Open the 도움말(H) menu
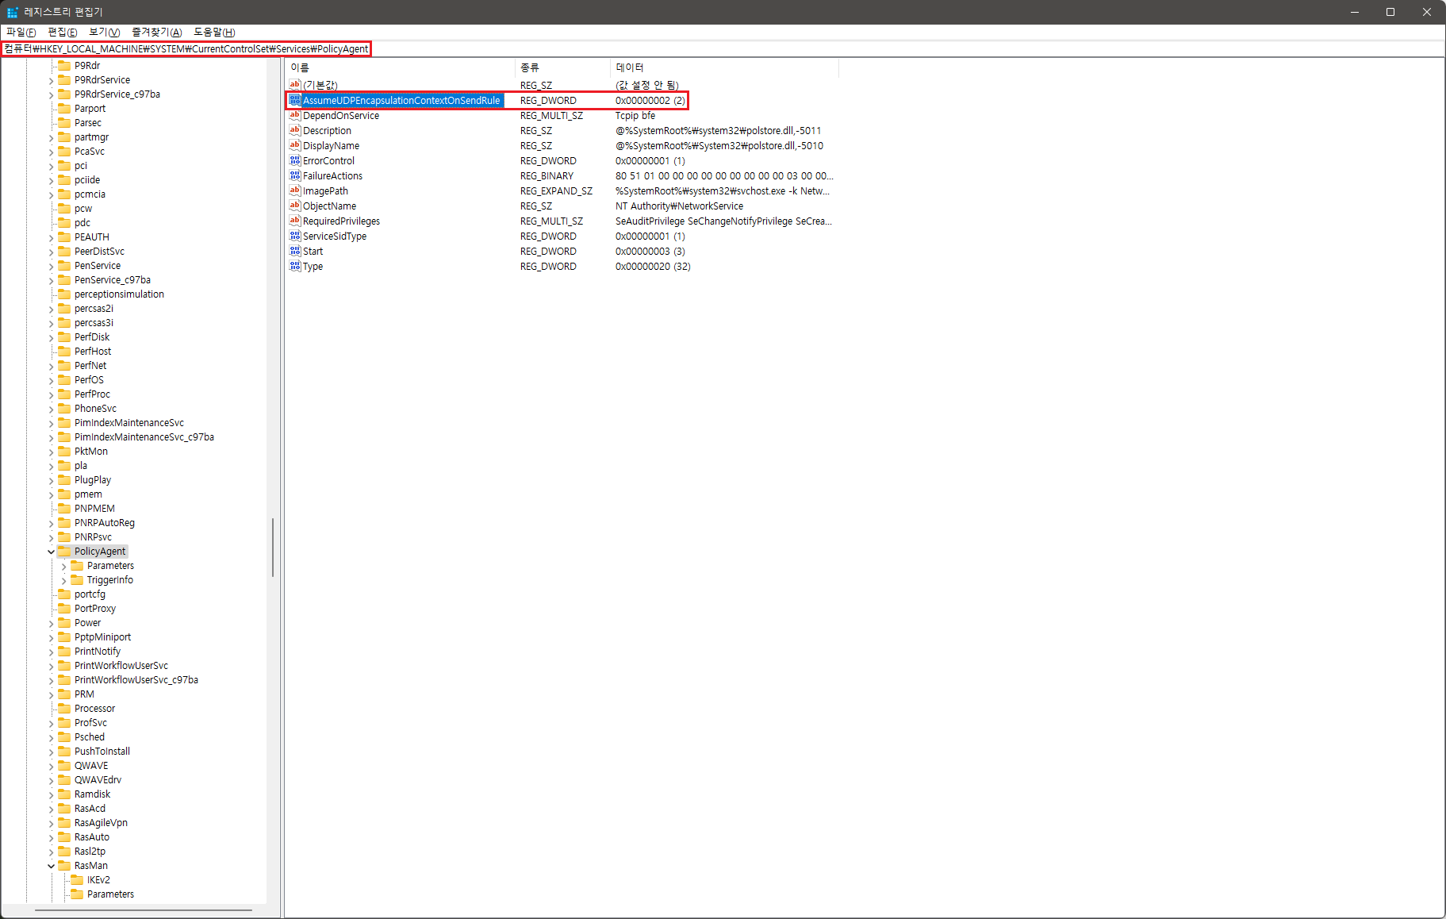The height and width of the screenshot is (919, 1446). point(214,32)
